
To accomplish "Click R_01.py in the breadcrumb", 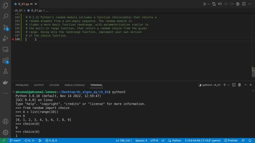I will [x=36, y=11].
